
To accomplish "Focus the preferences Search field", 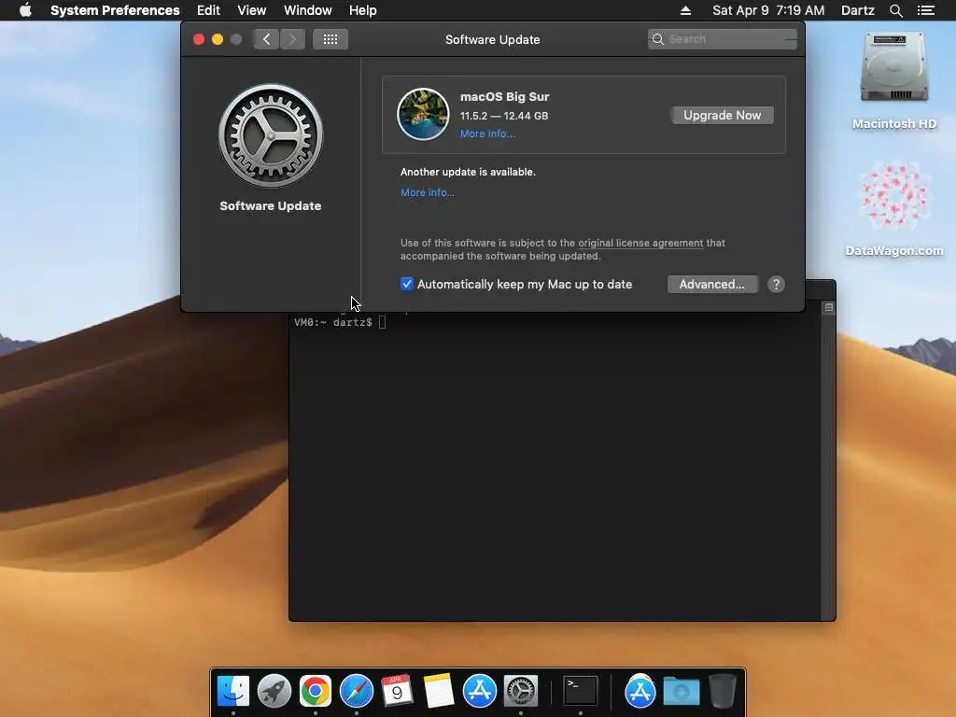I will coord(723,39).
